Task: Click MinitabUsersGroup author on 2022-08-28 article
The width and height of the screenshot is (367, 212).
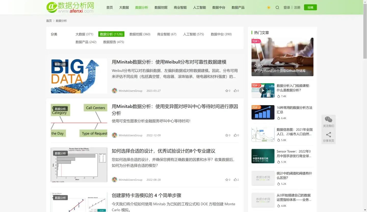Action: 130,180
